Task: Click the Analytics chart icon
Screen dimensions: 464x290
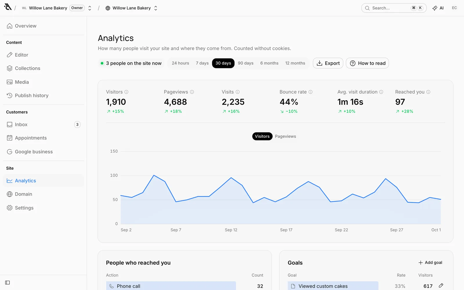Action: tap(10, 181)
